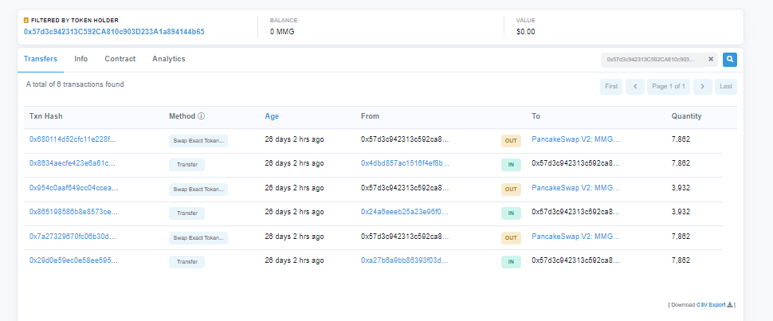Open transaction hash 0x7a27329670fc06b30d
Screen dimensions: 773x321
pyautogui.click(x=73, y=237)
